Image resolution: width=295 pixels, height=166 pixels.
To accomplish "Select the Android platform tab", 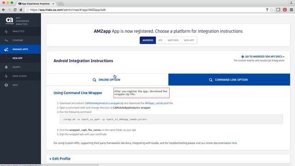I will [147, 40].
